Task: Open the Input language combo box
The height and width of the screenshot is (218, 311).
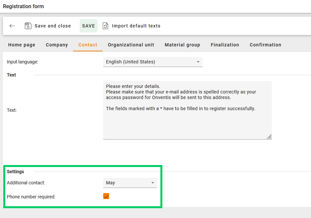Action: 153,62
